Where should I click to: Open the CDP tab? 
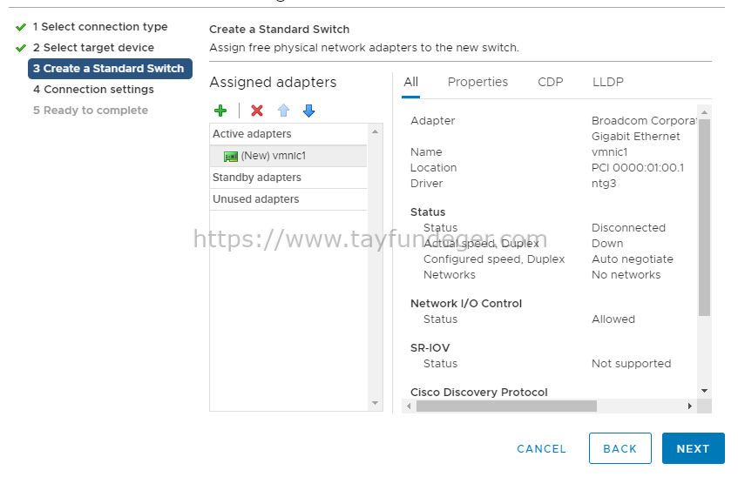pos(550,82)
